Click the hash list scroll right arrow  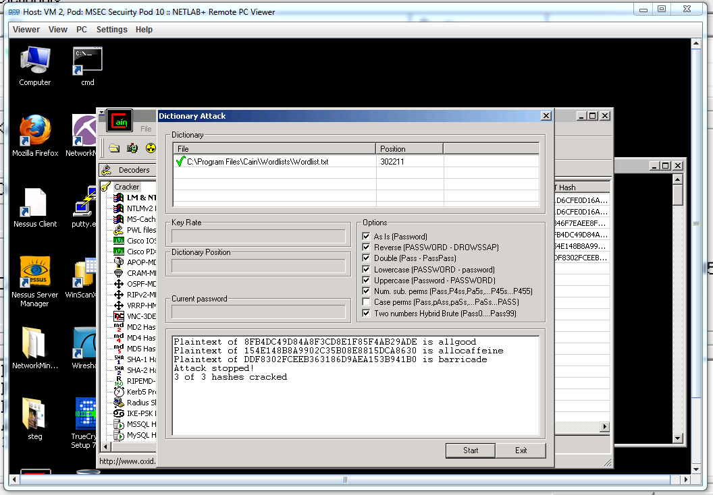point(604,427)
